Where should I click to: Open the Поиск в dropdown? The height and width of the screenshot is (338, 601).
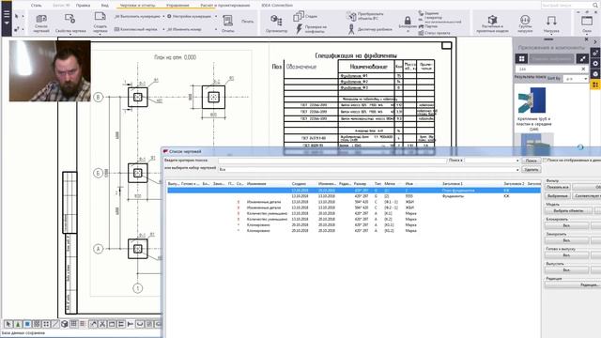pos(492,161)
